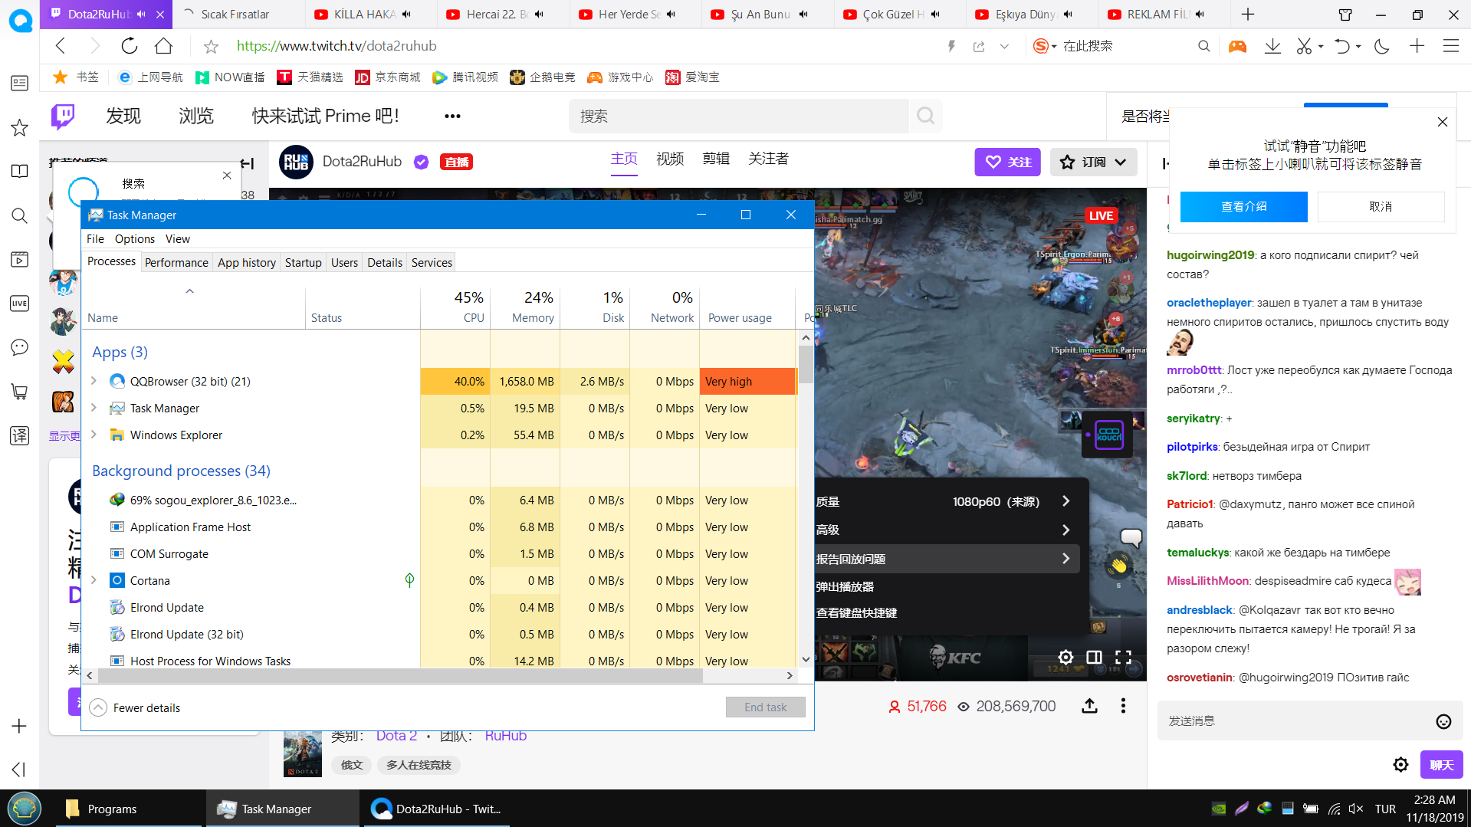
Task: Open the sidebar LIVE icon
Action: 20,304
